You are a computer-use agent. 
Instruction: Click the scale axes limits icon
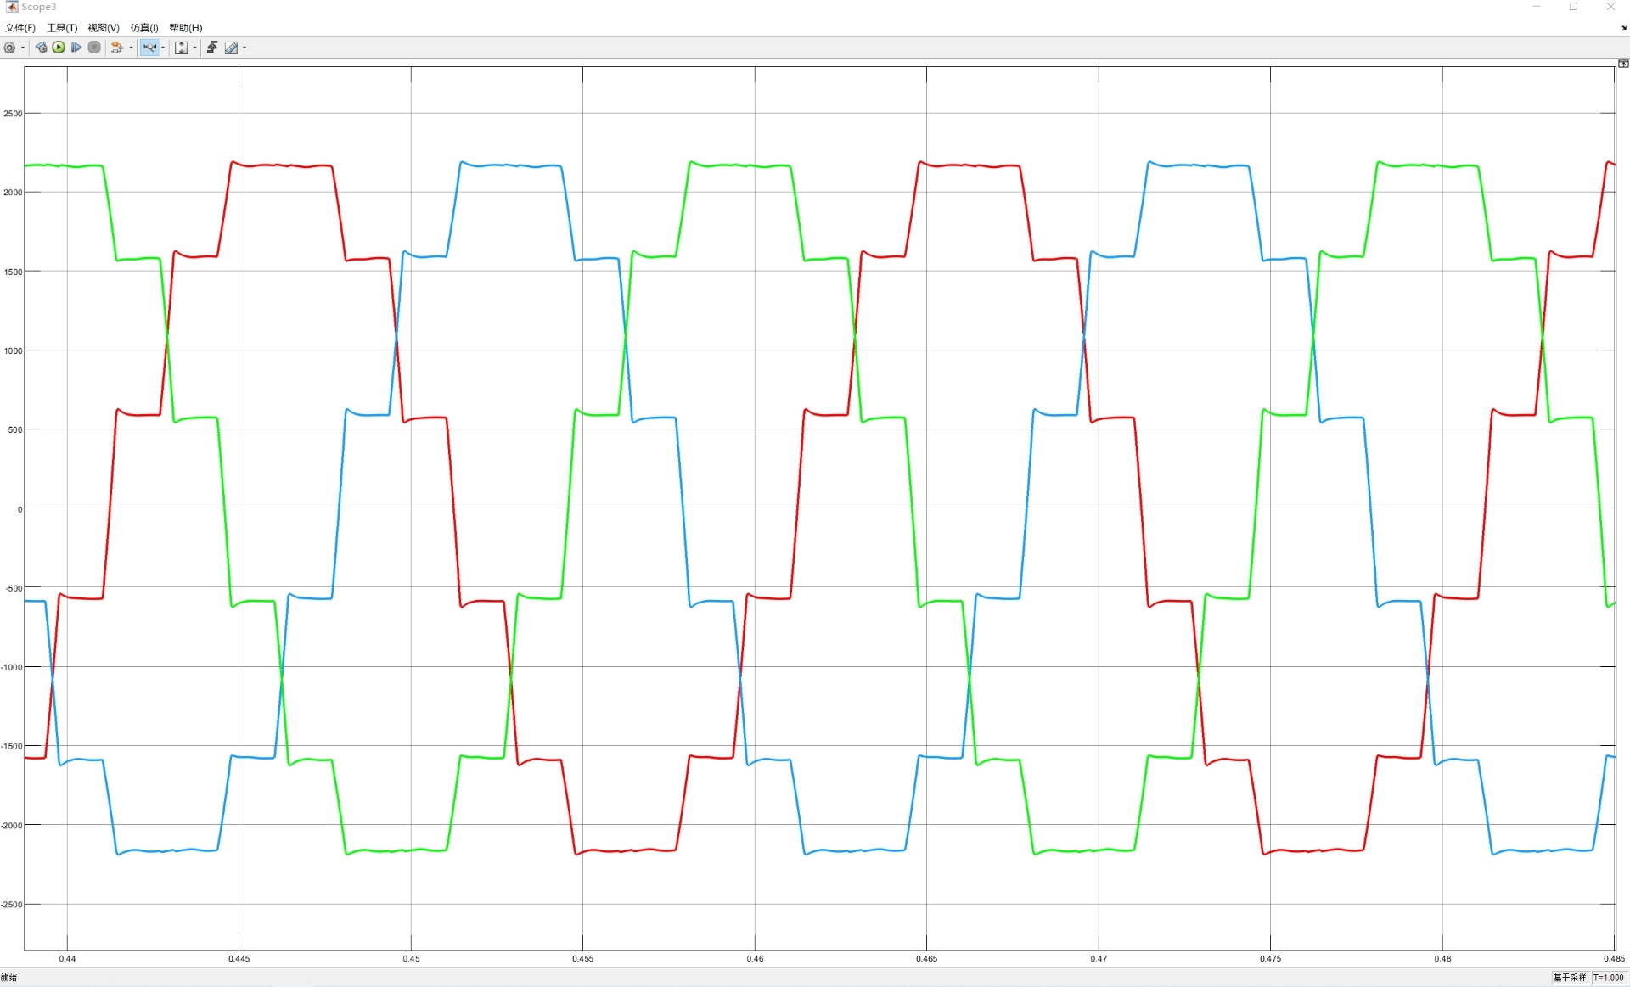pos(181,48)
